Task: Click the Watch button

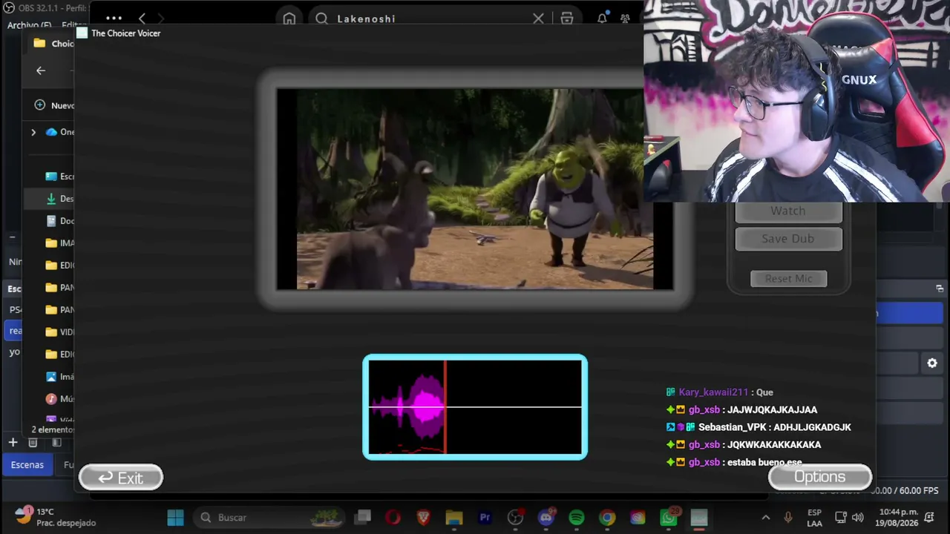Action: point(788,211)
